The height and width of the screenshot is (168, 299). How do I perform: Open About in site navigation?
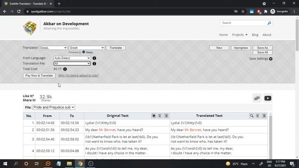(267, 35)
